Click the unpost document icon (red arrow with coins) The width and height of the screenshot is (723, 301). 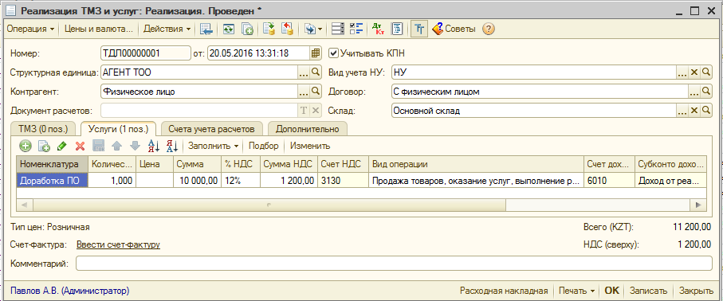(288, 29)
